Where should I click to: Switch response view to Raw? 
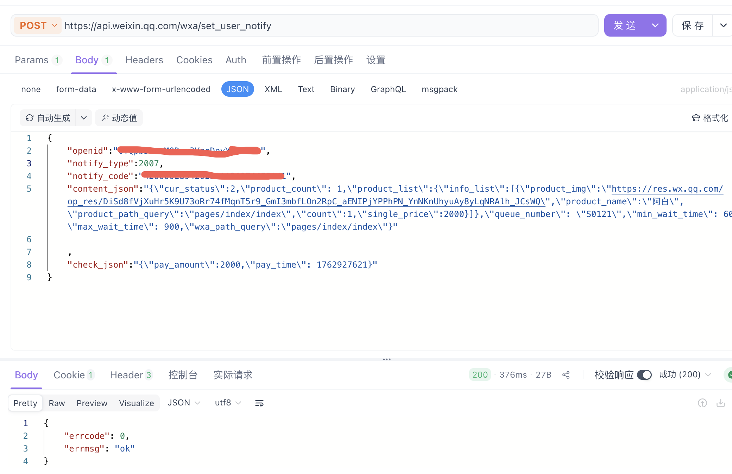[x=57, y=403]
